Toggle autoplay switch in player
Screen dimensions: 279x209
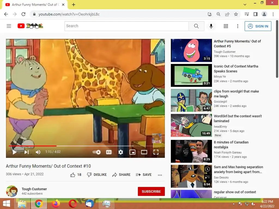[97, 152]
